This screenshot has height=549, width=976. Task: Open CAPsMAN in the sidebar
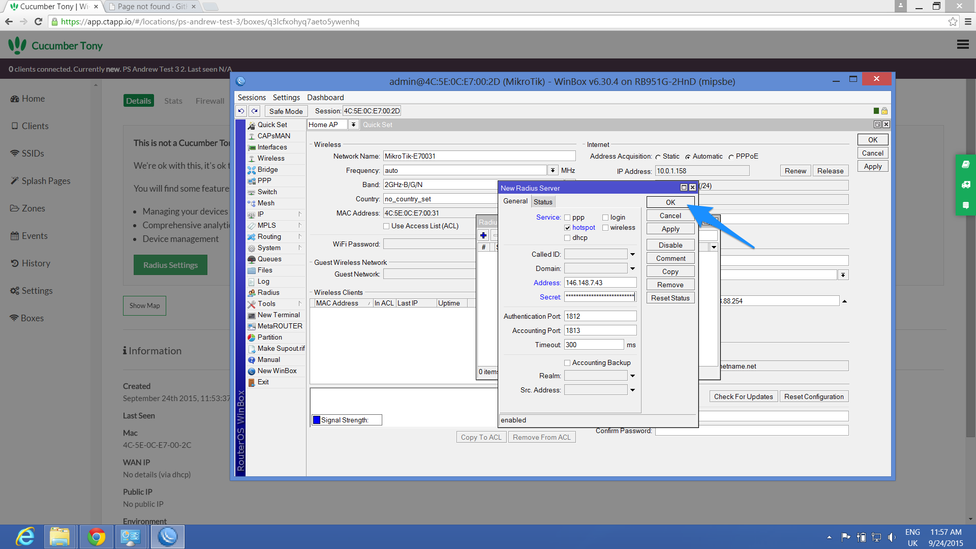pos(273,136)
